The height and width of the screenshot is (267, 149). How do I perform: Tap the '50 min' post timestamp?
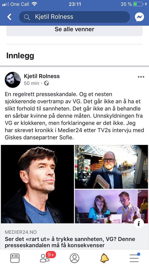(32, 83)
